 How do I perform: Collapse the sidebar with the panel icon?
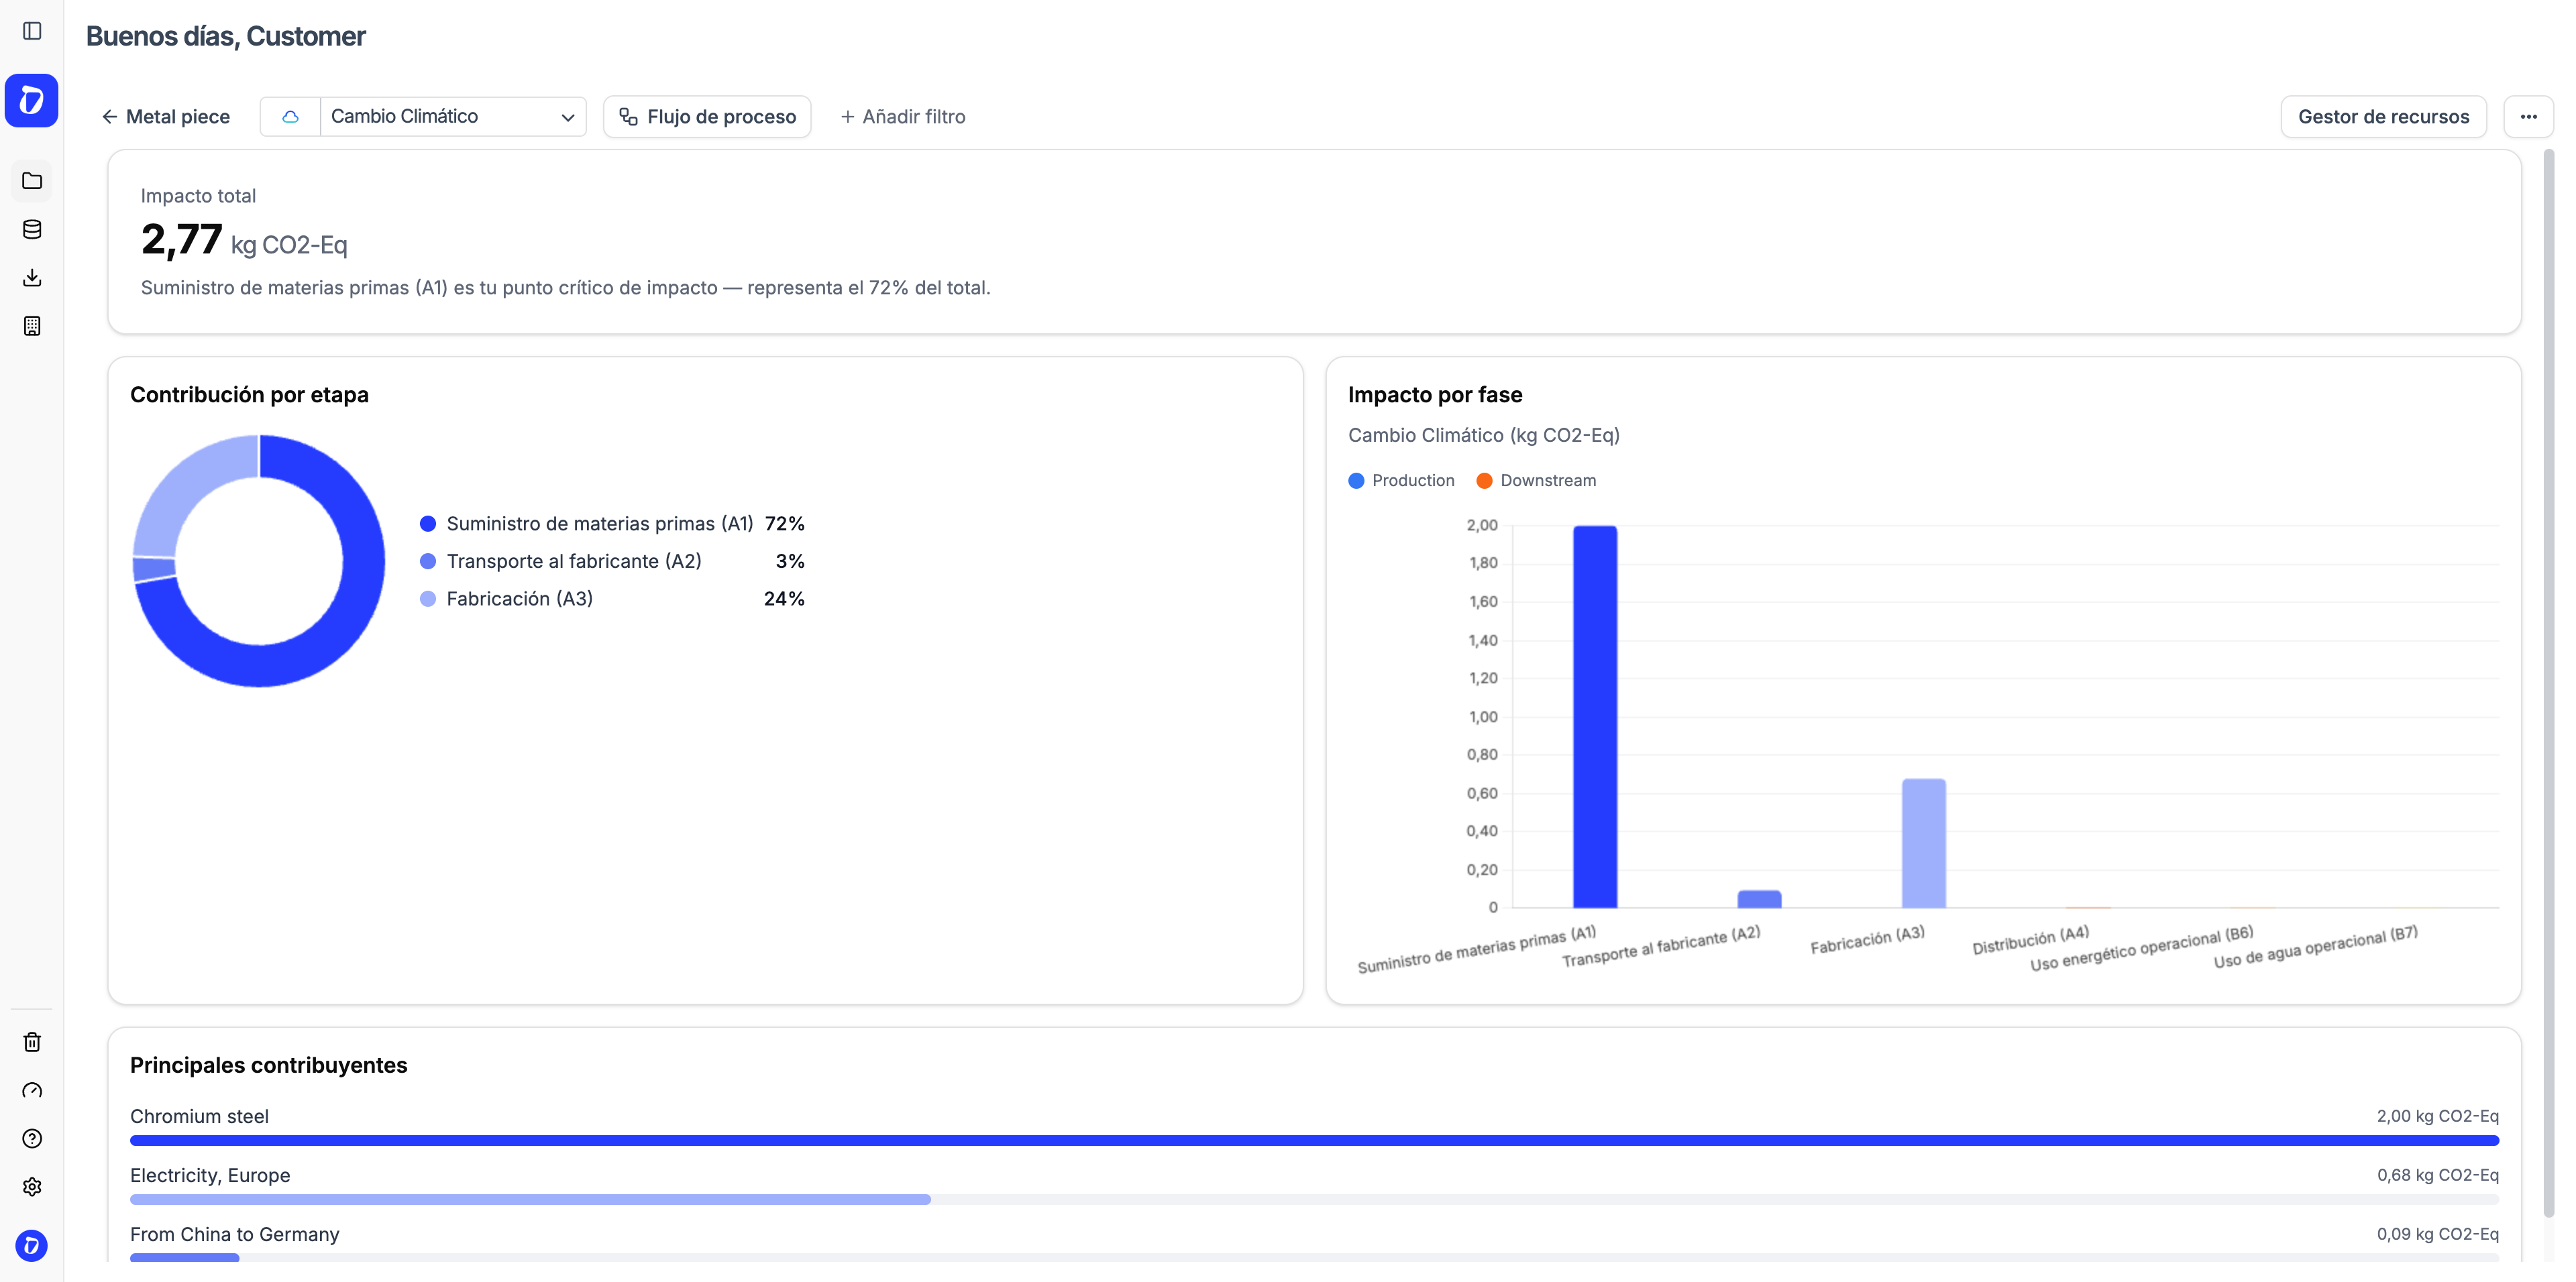(32, 31)
